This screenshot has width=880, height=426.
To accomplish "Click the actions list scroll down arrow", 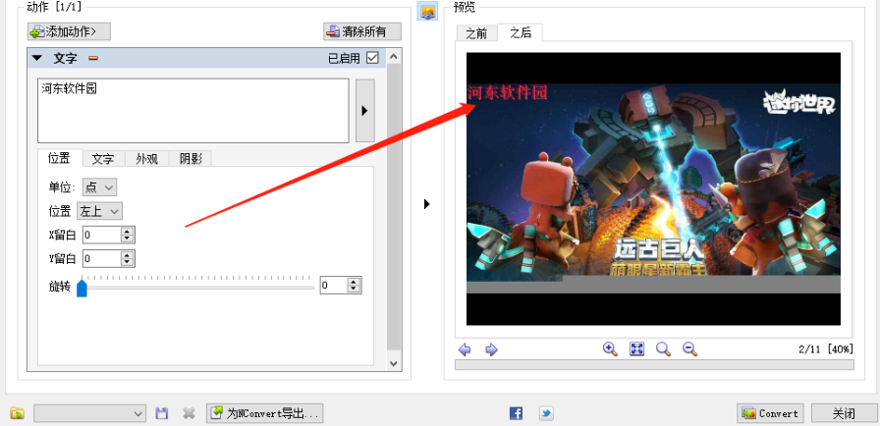I will click(x=394, y=363).
